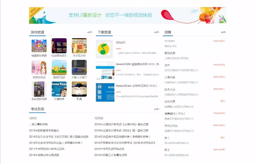The width and height of the screenshot is (255, 164).
Task: Open the 火柴人之单打 stickman game icon
Action: point(79,67)
